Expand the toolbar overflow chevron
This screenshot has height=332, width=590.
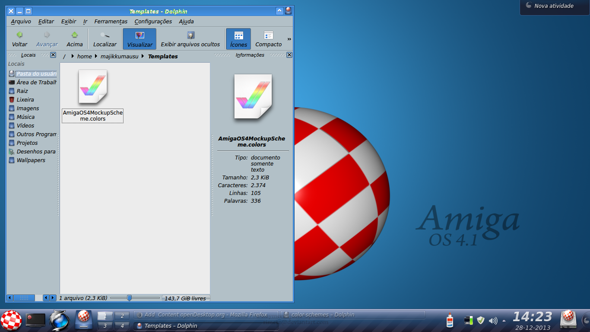289,39
